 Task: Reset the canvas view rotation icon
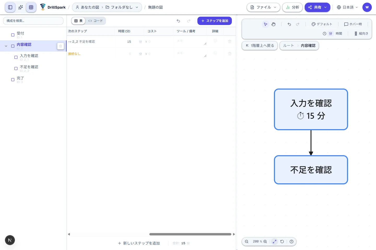(282, 241)
